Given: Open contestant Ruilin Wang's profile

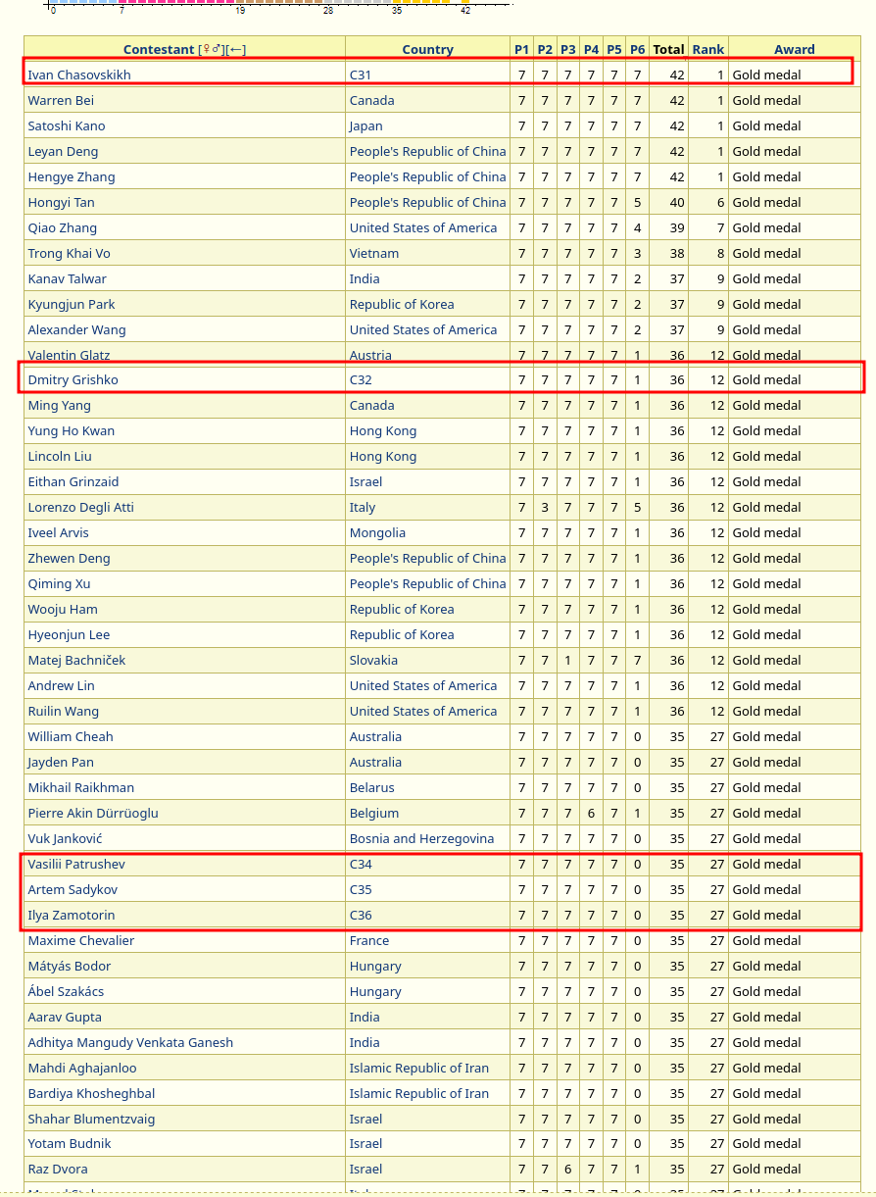Looking at the screenshot, I should click(63, 711).
